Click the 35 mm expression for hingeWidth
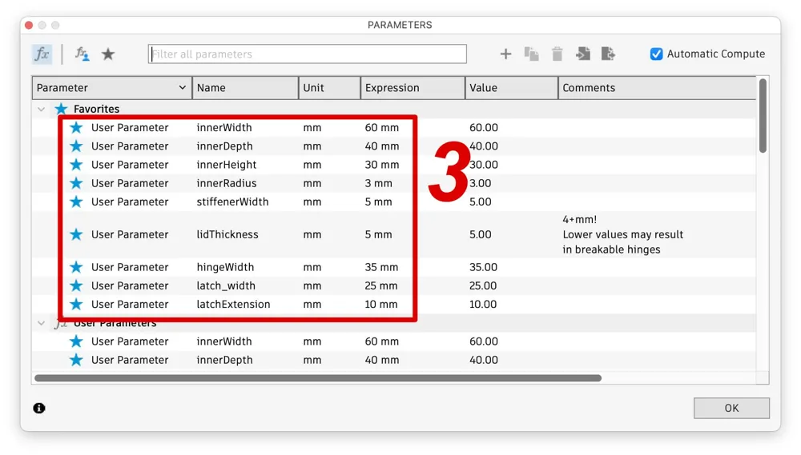The image size is (801, 455). tap(381, 267)
